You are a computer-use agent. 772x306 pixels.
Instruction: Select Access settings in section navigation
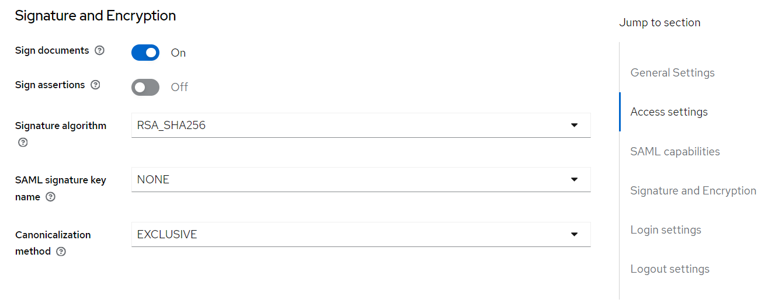[669, 112]
